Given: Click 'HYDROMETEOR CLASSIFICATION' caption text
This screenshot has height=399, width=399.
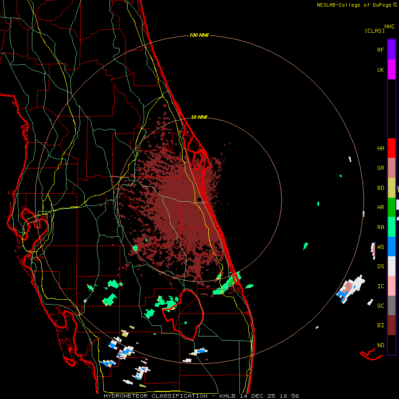Looking at the screenshot, I should (x=156, y=396).
